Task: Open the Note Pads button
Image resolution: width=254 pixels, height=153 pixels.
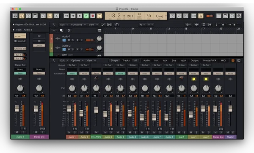Action: 226,16
